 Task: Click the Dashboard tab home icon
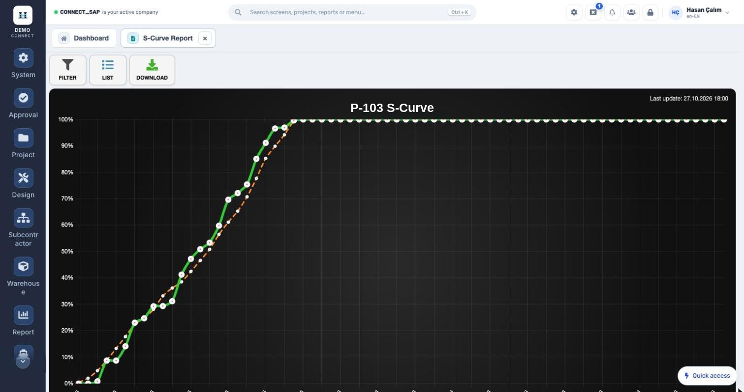coord(64,38)
